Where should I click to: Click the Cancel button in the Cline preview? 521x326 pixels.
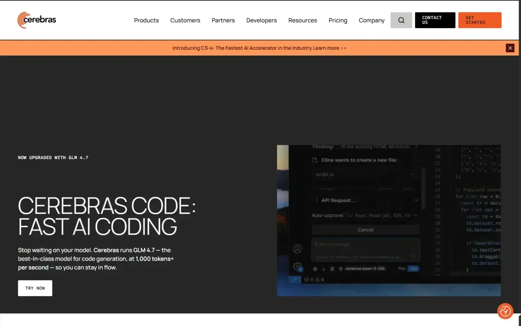[365, 230]
